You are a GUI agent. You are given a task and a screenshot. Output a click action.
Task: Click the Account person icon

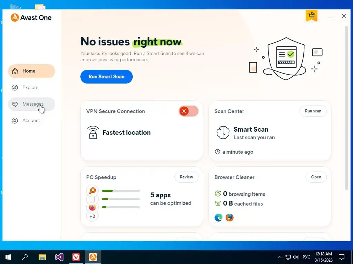[x=15, y=121]
